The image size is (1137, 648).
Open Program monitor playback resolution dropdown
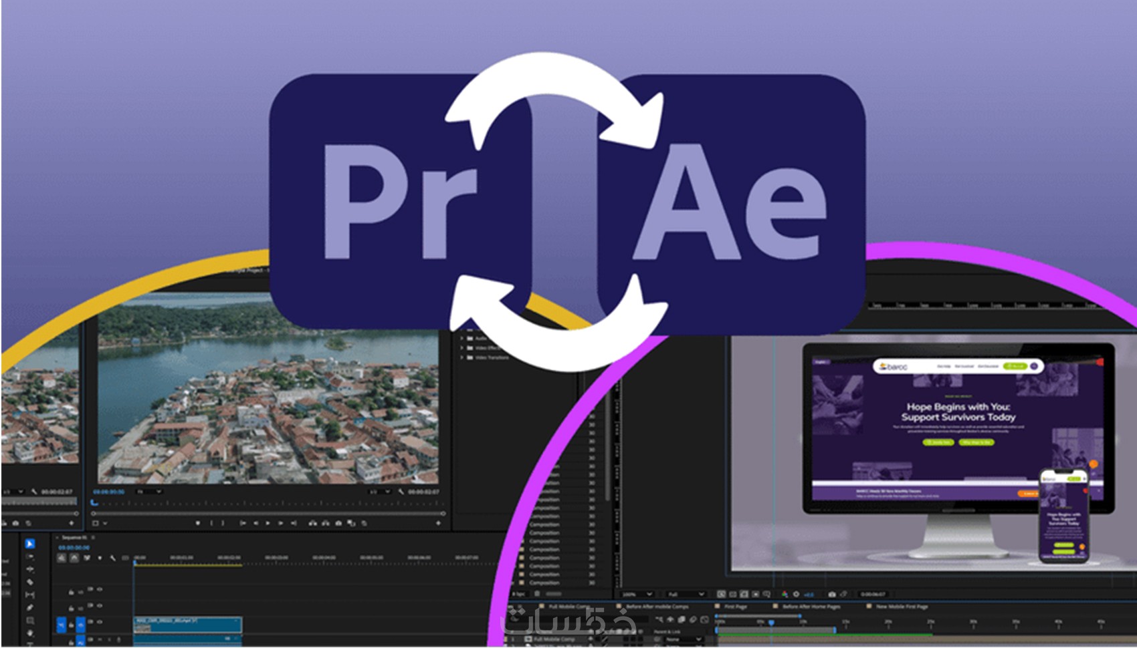point(380,492)
